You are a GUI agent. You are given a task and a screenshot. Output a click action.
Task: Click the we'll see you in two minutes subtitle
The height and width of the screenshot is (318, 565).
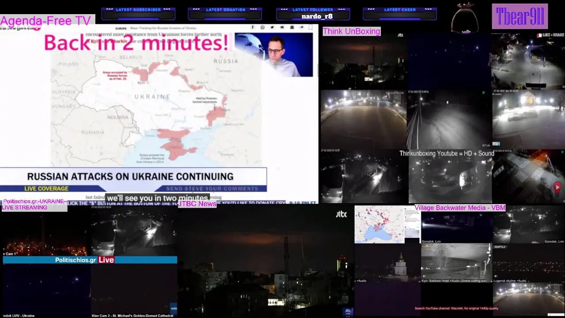[x=157, y=198]
